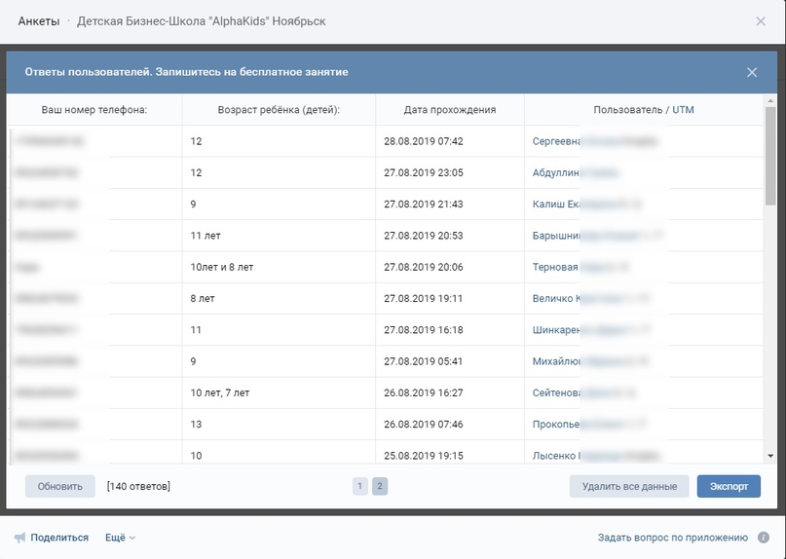The height and width of the screenshot is (559, 786).
Task: Click age cell 11 лет
Action: tap(206, 236)
